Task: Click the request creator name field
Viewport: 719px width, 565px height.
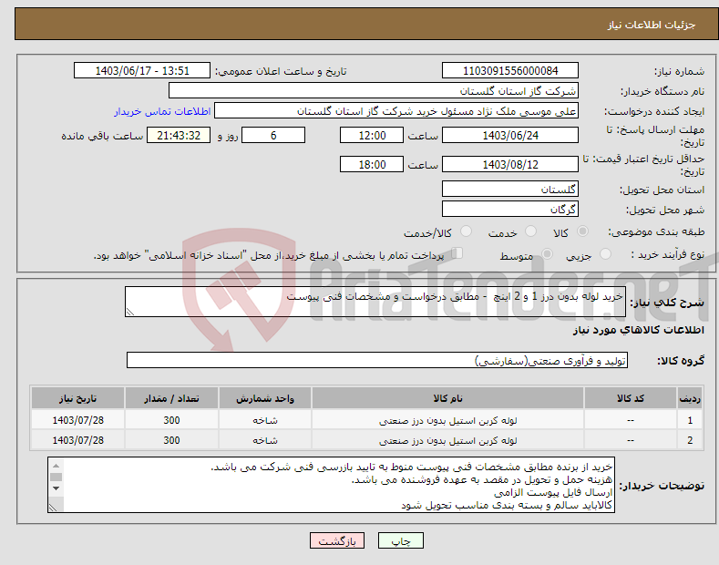Action: click(x=396, y=111)
